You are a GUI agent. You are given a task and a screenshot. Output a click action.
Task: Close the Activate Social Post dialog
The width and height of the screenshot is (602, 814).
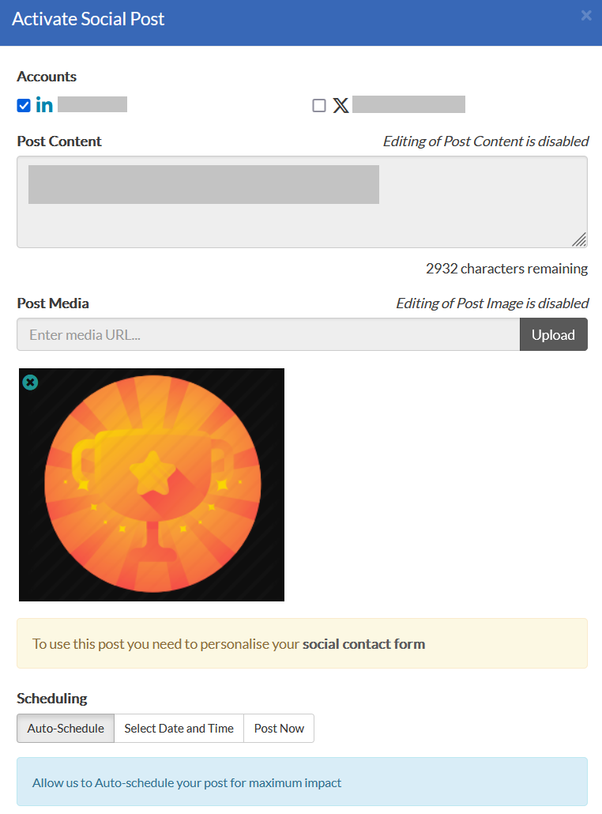tap(586, 15)
